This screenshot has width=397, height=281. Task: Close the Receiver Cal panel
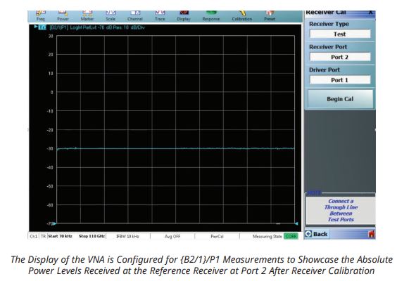coord(370,13)
